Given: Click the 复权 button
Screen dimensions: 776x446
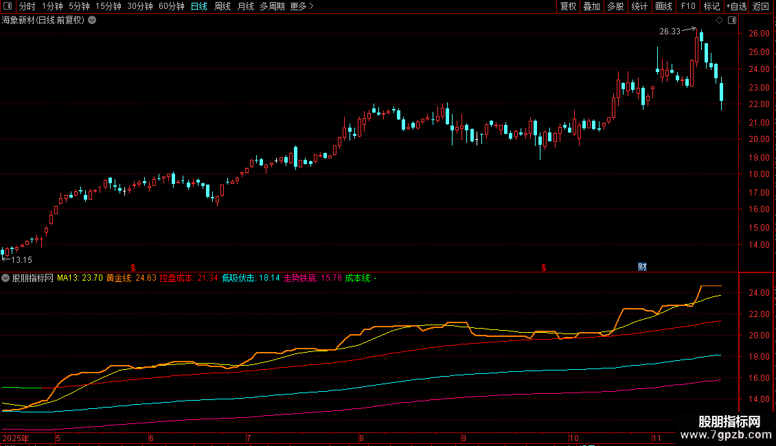Looking at the screenshot, I should [x=568, y=6].
